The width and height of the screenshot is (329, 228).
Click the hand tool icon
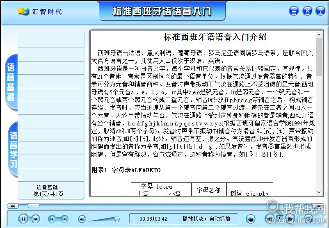pos(251,219)
